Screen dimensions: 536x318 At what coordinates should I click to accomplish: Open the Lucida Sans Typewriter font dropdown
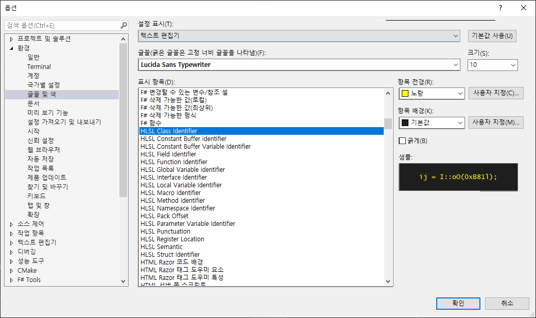coord(299,65)
